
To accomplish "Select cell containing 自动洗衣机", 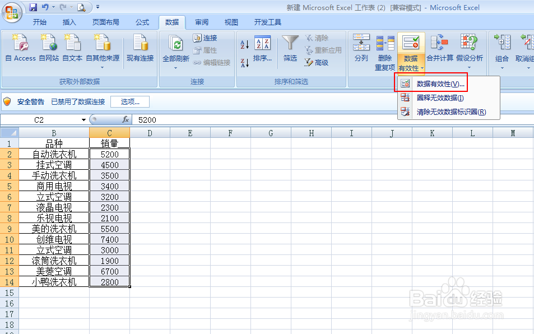I will (x=54, y=154).
